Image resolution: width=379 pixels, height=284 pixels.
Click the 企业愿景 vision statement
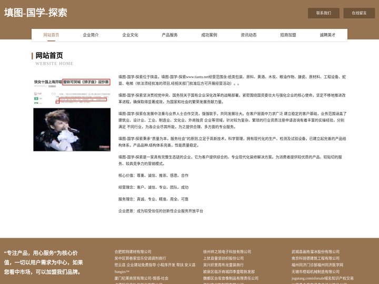click(x=161, y=211)
